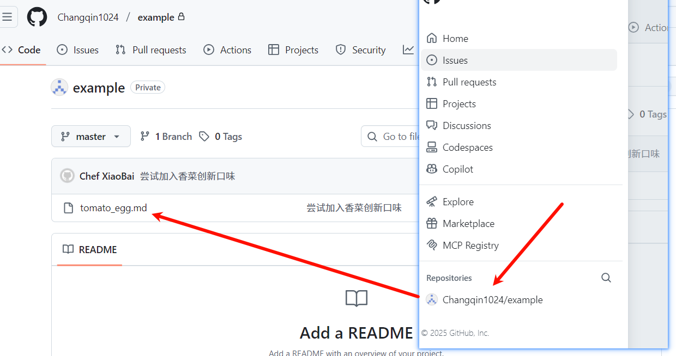Open the hamburger navigation menu
Viewport: 676px width, 356px height.
pos(7,17)
